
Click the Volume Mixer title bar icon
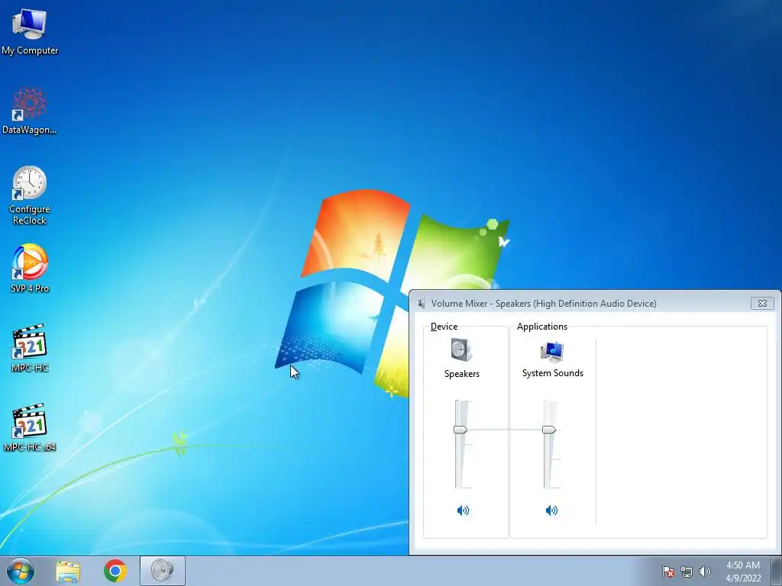(x=422, y=303)
